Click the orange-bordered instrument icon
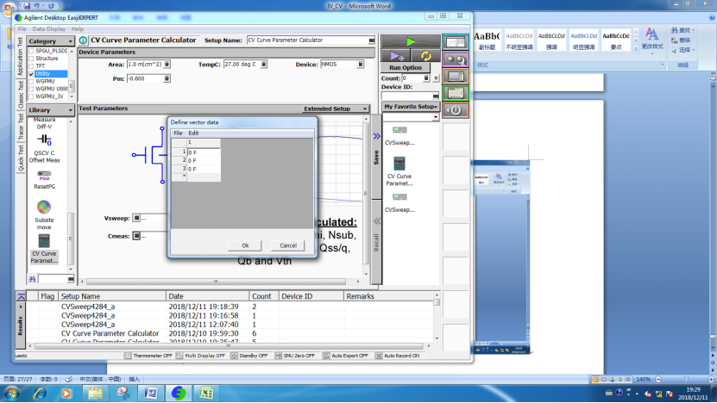Image resolution: width=717 pixels, height=403 pixels. [456, 77]
